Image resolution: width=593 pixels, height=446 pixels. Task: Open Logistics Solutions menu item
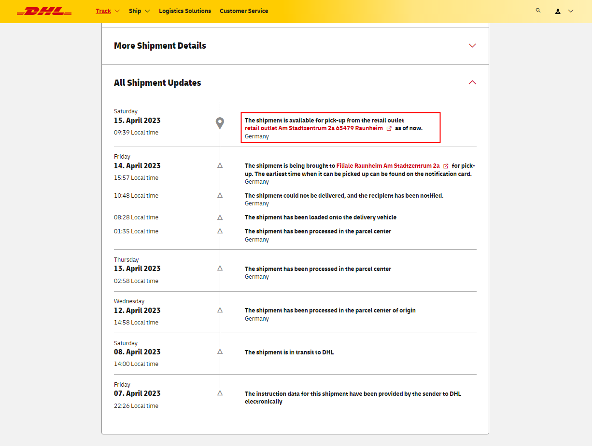click(x=185, y=11)
